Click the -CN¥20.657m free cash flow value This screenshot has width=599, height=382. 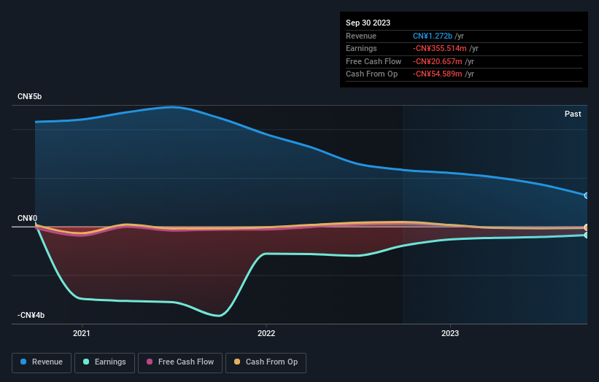[x=438, y=61]
